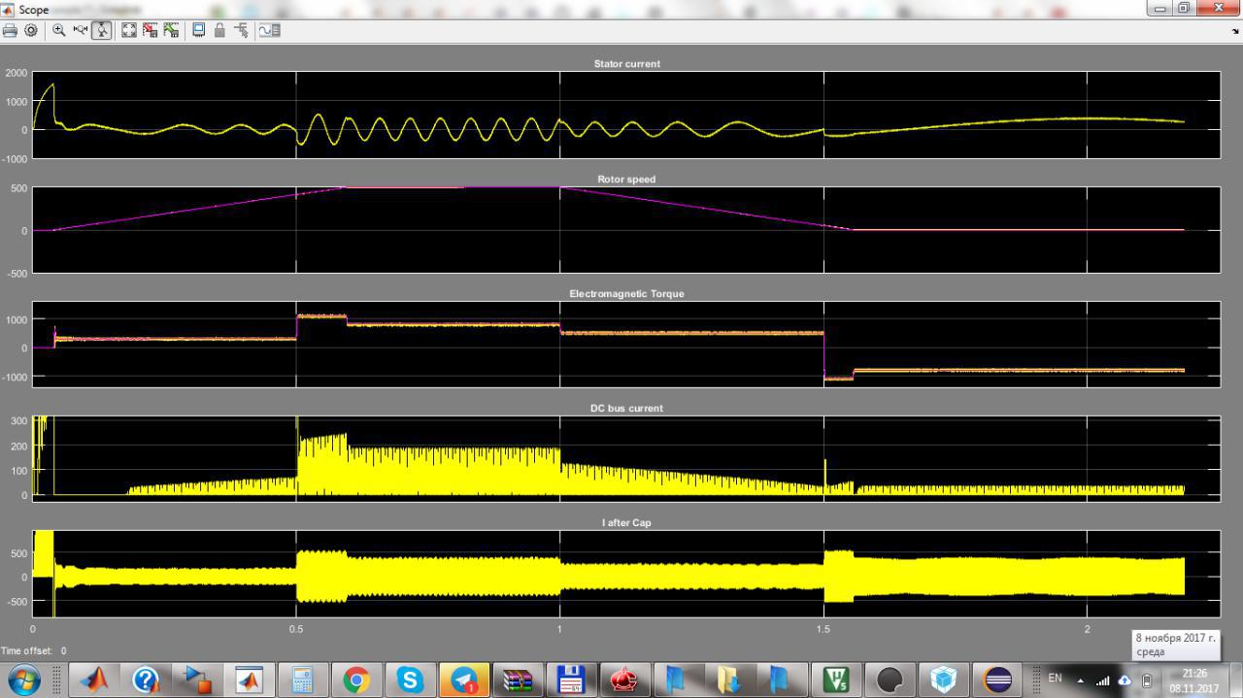
Task: Switch to MATLAB in the taskbar
Action: pos(94,680)
